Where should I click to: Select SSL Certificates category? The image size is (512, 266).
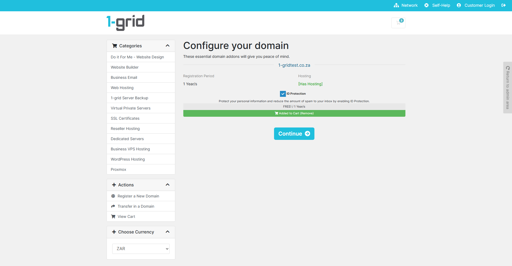click(141, 118)
